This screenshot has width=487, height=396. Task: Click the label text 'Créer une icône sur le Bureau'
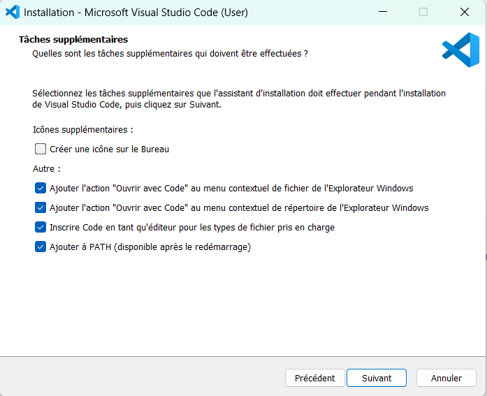(x=109, y=149)
